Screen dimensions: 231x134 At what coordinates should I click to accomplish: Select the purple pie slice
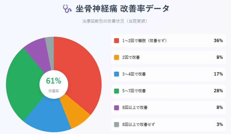coord(39,54)
